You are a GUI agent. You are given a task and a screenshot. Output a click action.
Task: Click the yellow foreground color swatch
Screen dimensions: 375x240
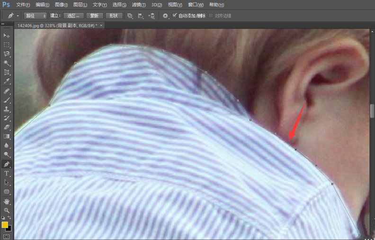coord(5,224)
